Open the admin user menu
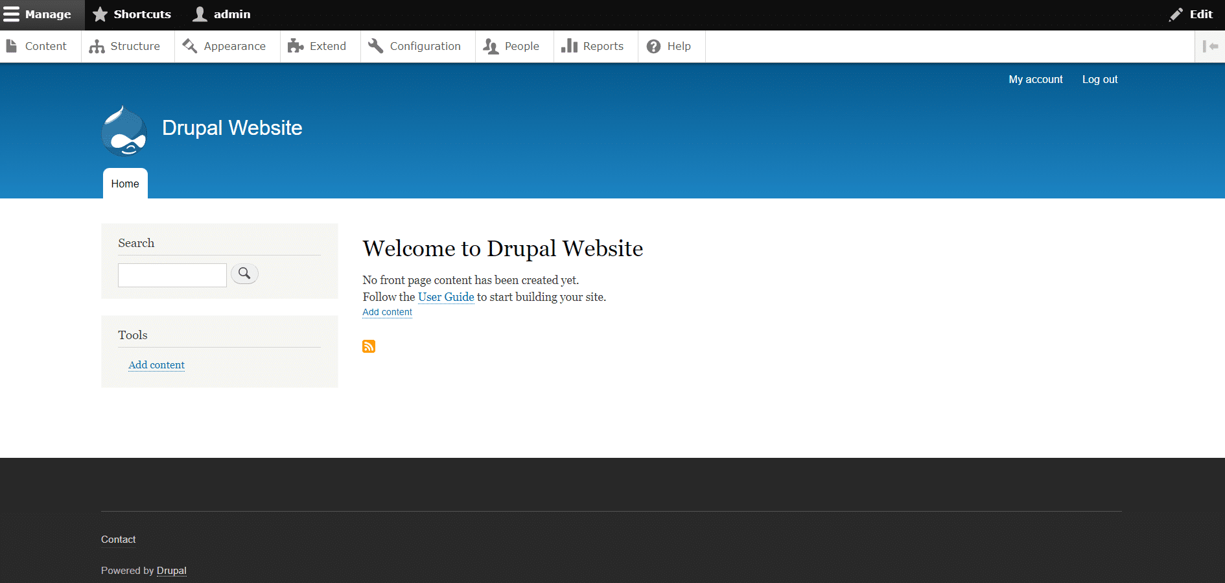This screenshot has height=583, width=1225. click(x=222, y=14)
